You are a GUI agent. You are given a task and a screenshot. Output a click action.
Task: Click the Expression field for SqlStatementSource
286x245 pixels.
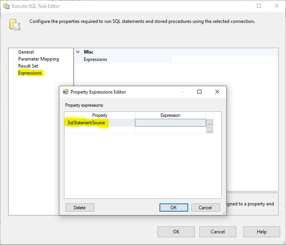[170, 123]
